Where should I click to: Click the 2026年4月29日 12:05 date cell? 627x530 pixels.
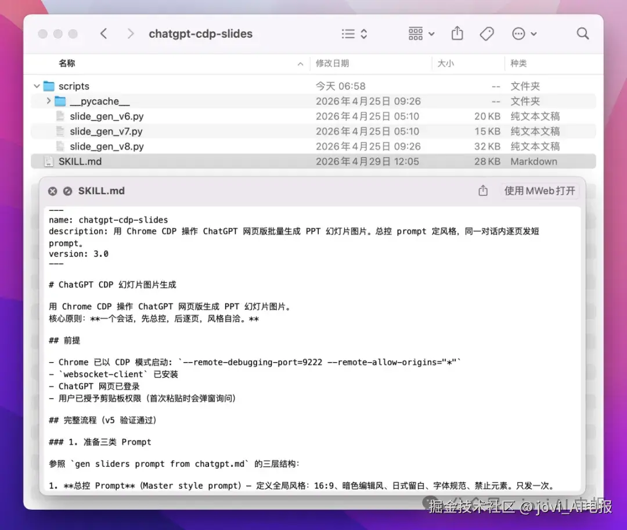click(367, 162)
